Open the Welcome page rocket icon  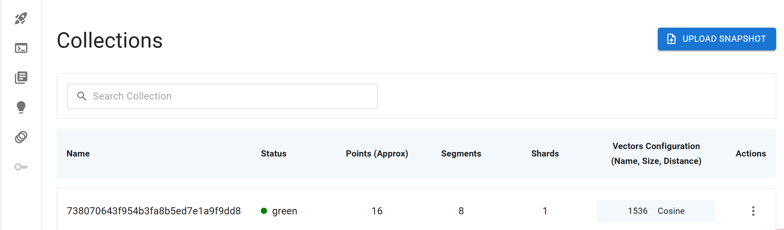21,18
